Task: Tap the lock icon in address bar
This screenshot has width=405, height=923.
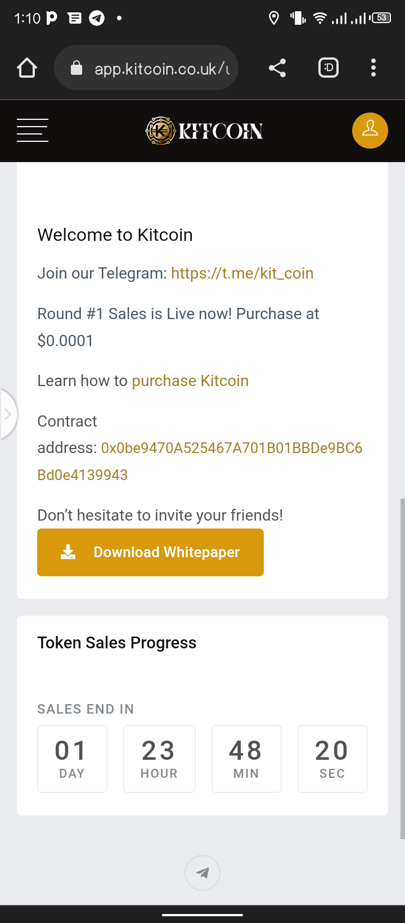Action: (x=76, y=68)
